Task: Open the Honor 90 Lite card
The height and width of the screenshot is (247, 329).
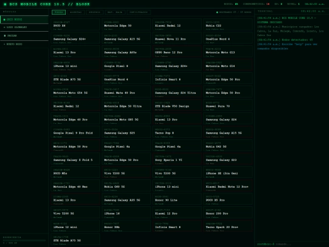Action: [x=177, y=199]
